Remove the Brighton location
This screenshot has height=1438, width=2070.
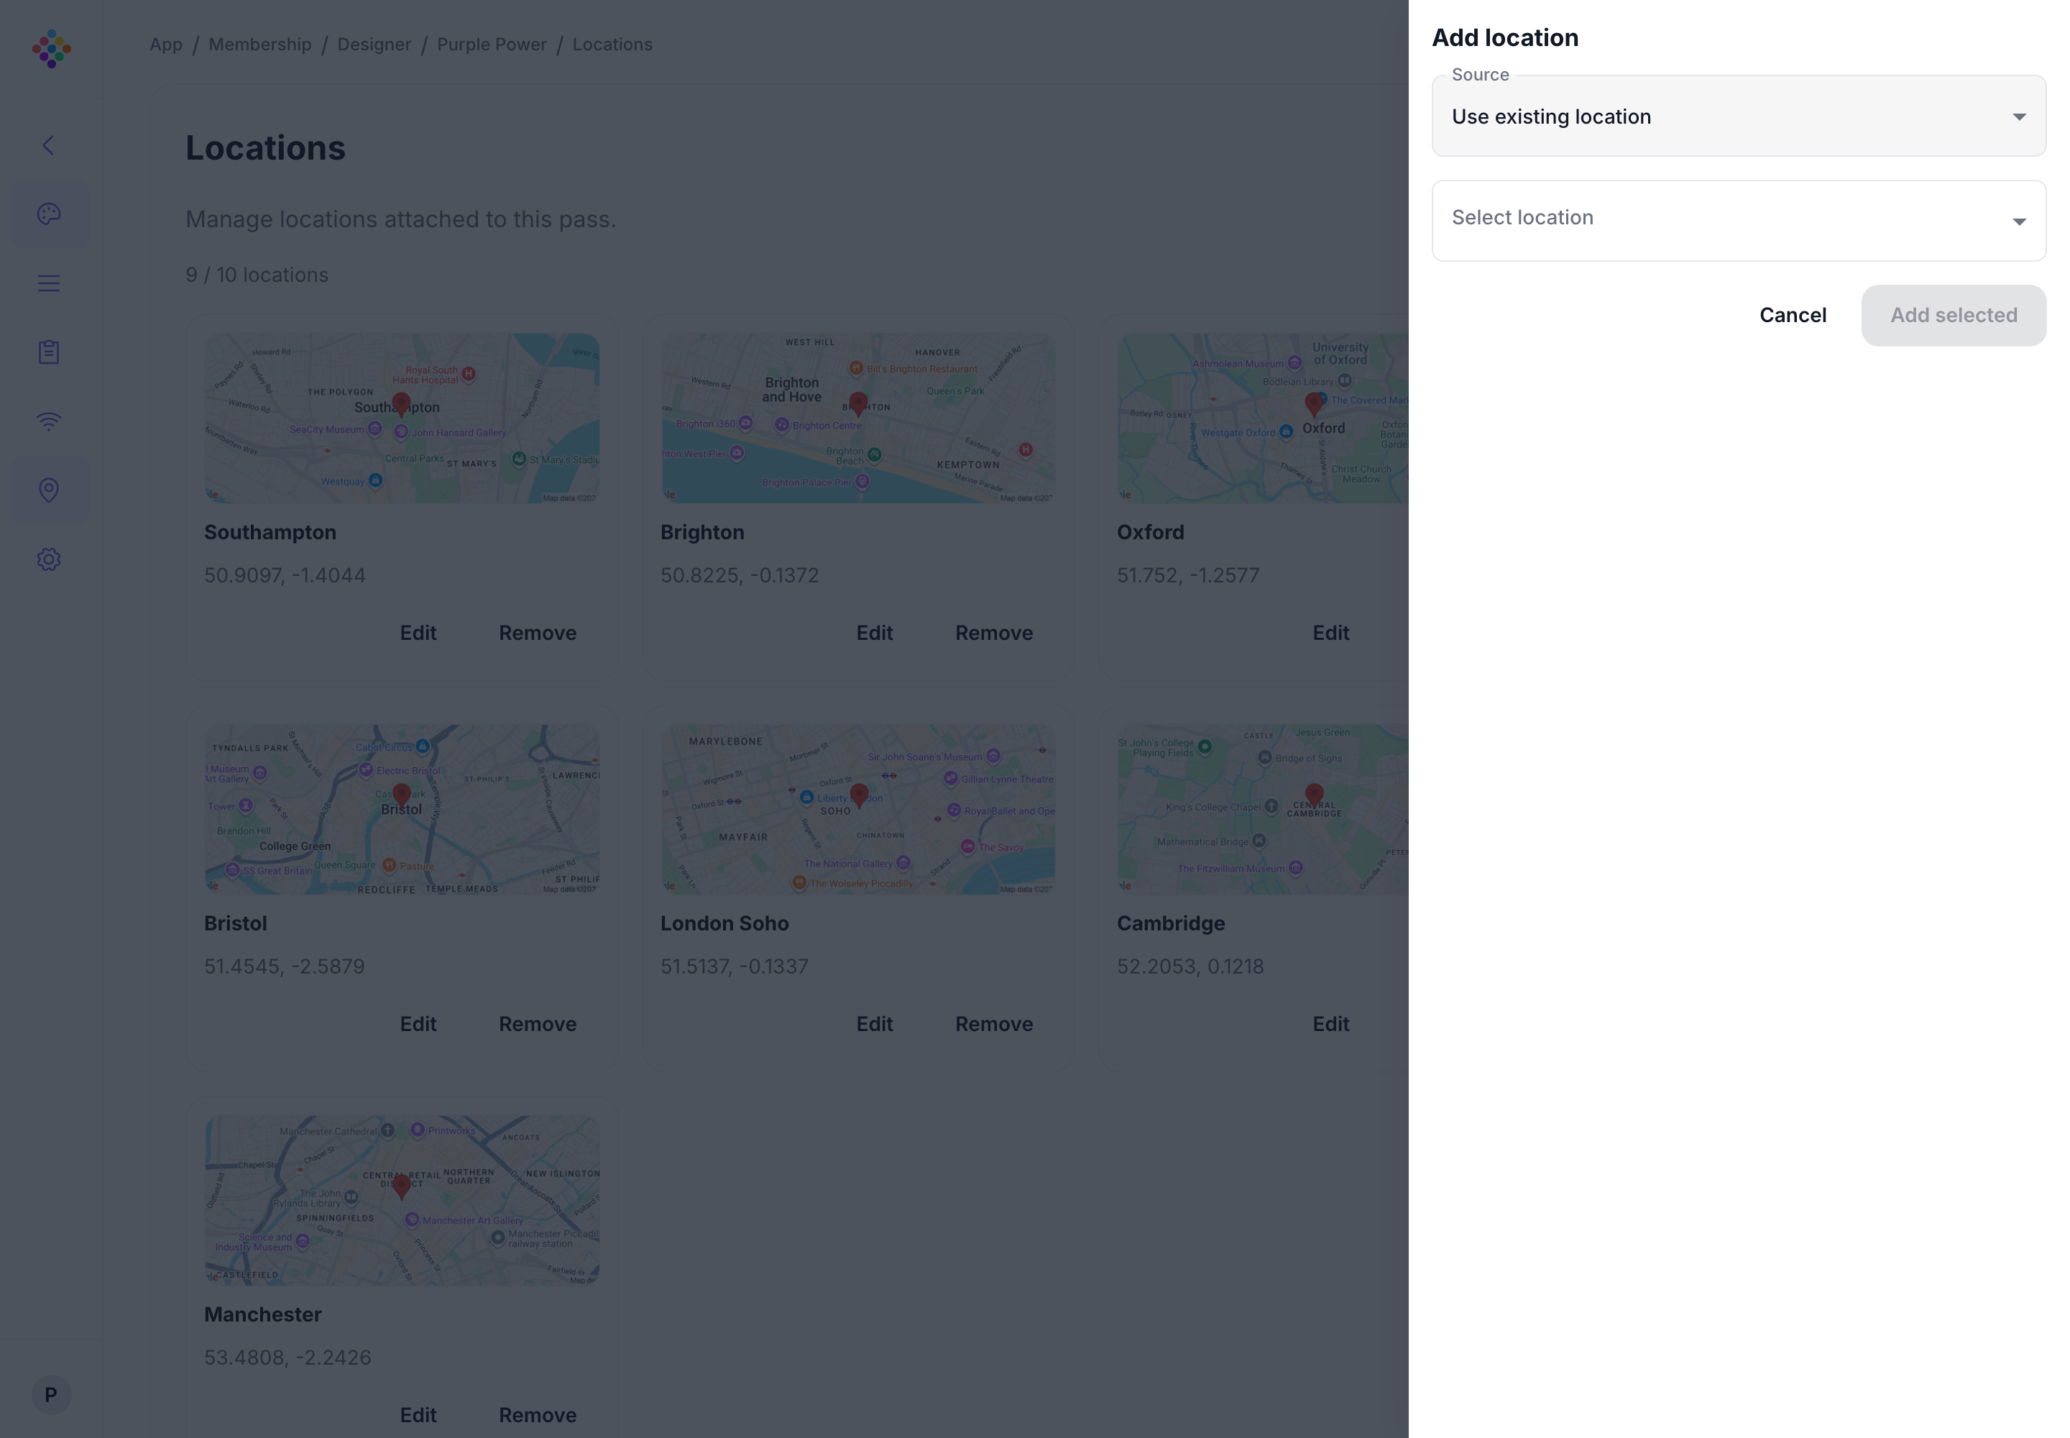pos(993,633)
